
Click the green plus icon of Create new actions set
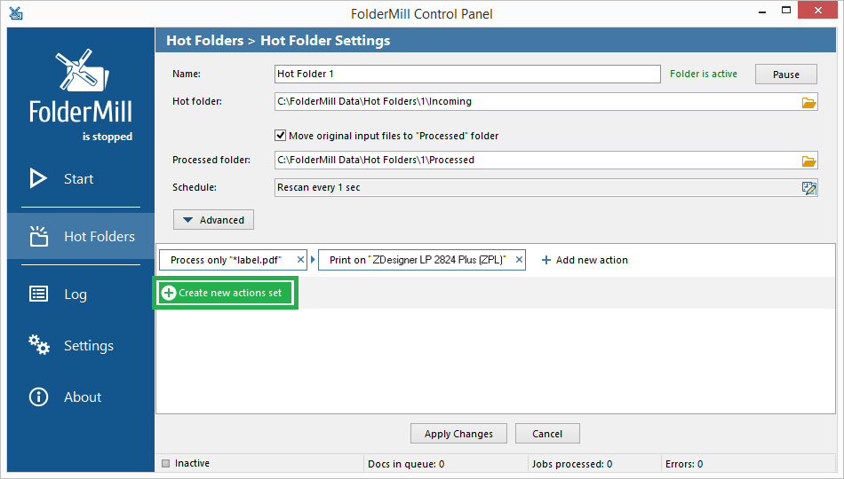169,293
